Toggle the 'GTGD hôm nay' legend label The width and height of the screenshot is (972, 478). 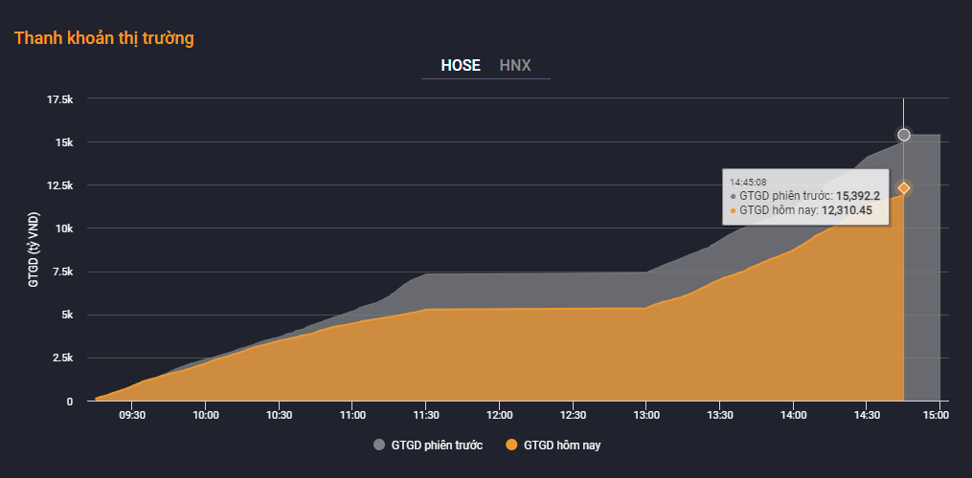pyautogui.click(x=562, y=445)
